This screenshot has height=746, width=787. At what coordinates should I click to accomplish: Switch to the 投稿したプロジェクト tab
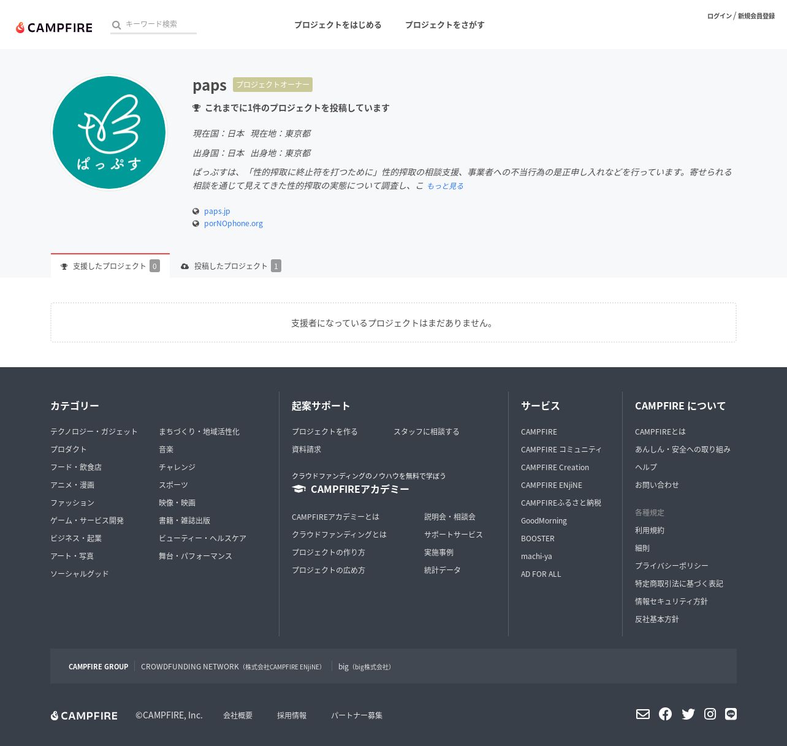[x=231, y=266]
